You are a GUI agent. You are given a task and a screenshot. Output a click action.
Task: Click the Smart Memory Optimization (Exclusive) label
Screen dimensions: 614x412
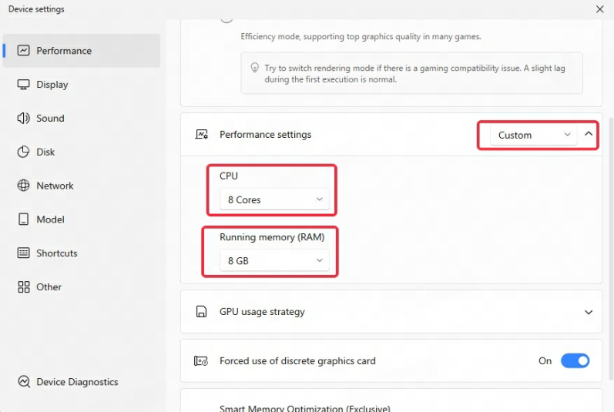(304, 407)
